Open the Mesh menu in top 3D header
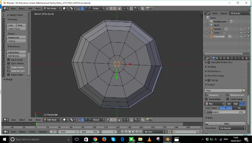The height and width of the screenshot is (143, 252). click(38, 8)
